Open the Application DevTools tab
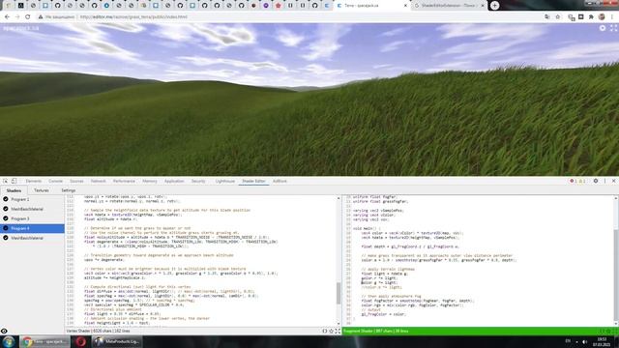The width and height of the screenshot is (619, 348). (x=174, y=181)
